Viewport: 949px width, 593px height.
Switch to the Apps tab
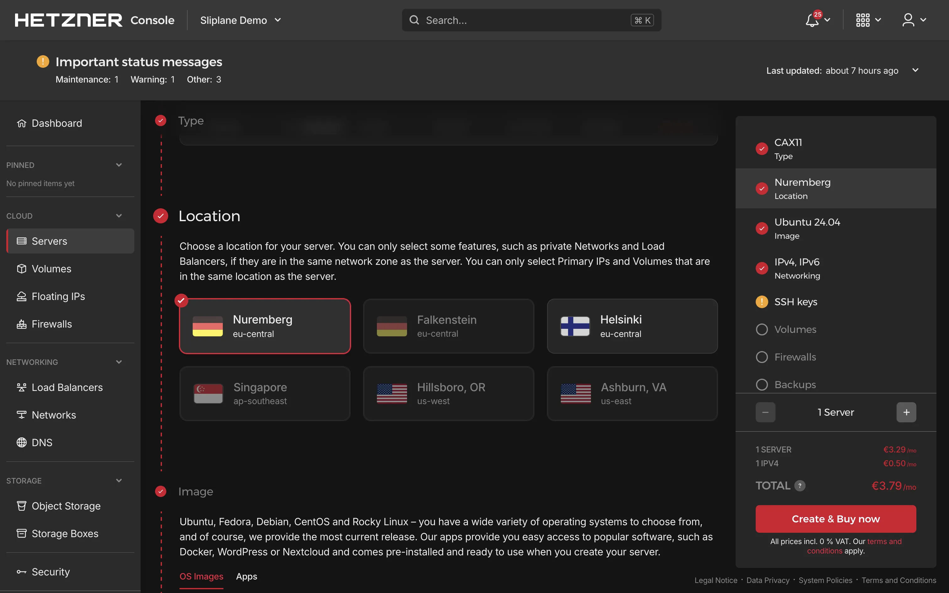click(x=246, y=576)
